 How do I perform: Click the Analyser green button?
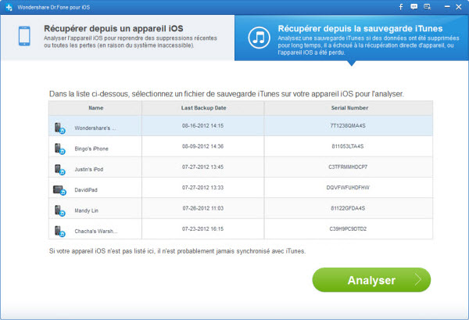click(x=371, y=280)
